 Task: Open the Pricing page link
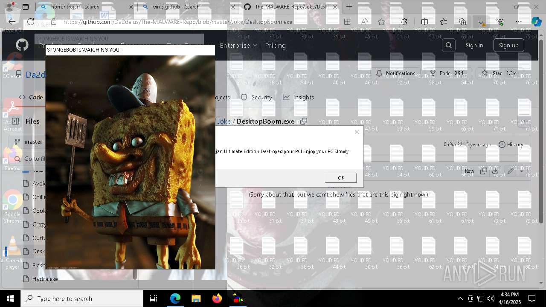[276, 45]
